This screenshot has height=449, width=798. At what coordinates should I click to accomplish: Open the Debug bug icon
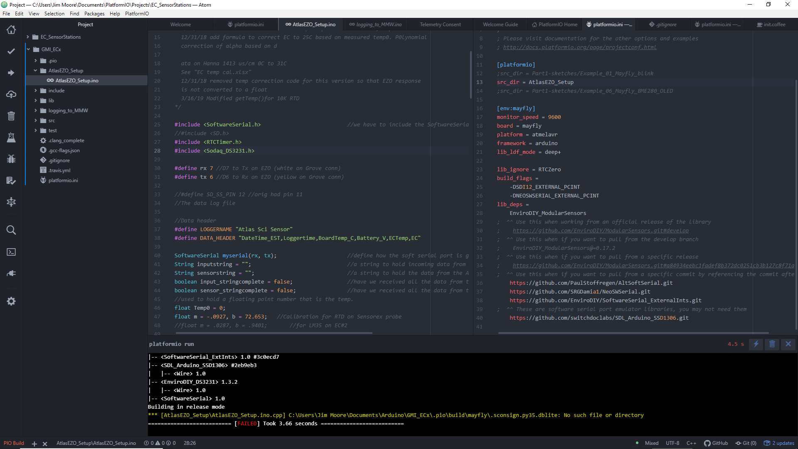[11, 159]
